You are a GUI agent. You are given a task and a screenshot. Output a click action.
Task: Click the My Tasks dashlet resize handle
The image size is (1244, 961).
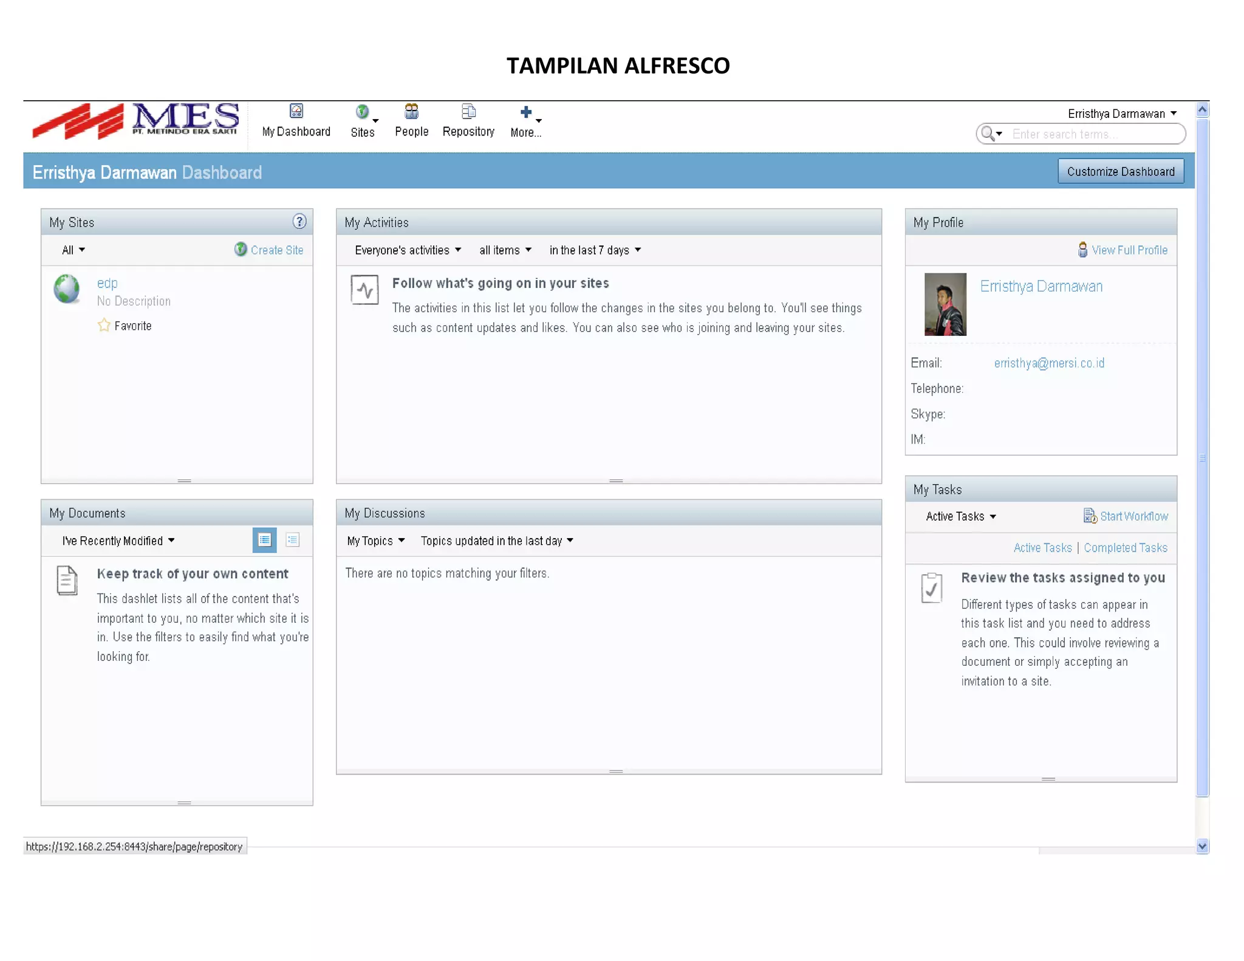tap(1048, 779)
